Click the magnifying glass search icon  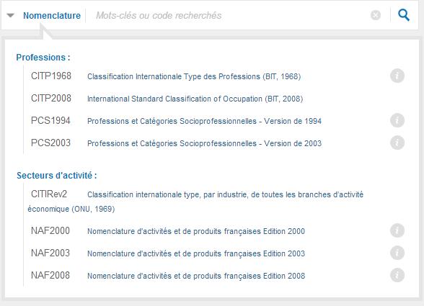pyautogui.click(x=404, y=15)
